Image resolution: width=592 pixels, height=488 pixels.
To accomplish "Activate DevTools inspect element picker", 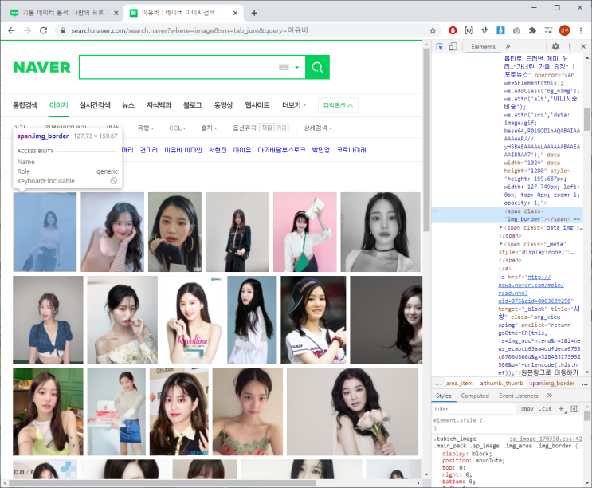I will [440, 46].
